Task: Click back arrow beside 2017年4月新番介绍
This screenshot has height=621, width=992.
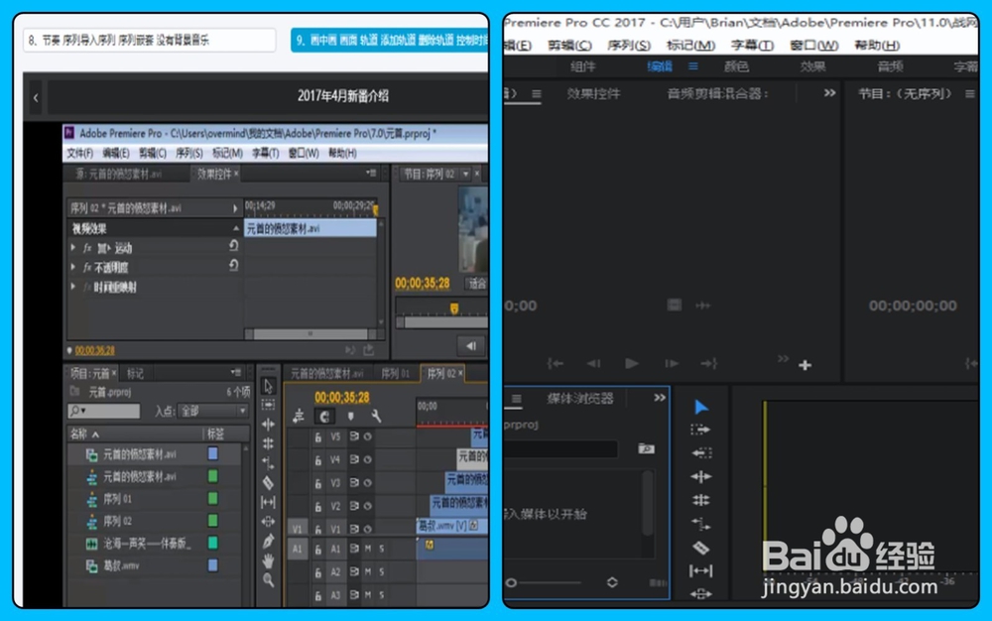Action: pyautogui.click(x=36, y=97)
